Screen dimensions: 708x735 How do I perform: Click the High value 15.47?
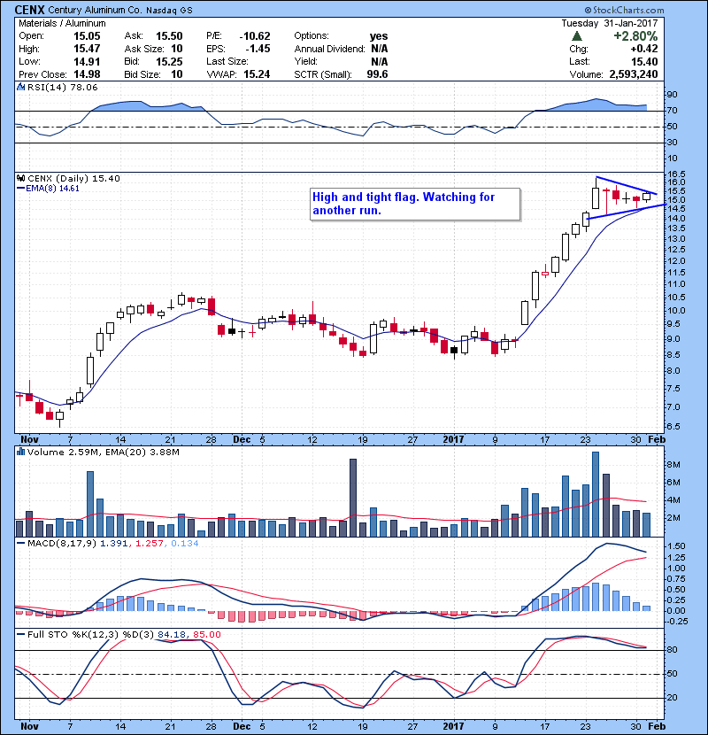(x=87, y=49)
